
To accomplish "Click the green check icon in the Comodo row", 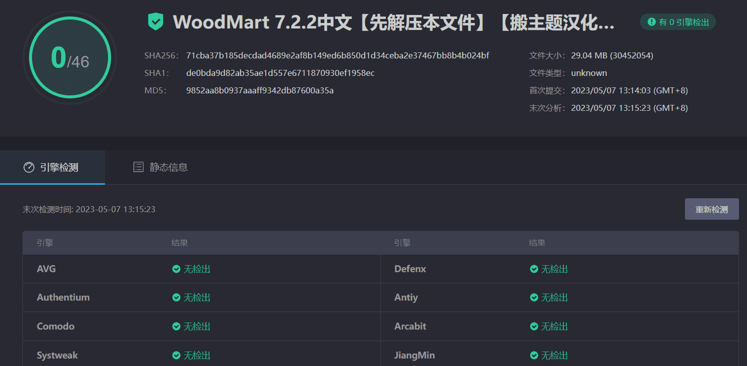I will (176, 327).
